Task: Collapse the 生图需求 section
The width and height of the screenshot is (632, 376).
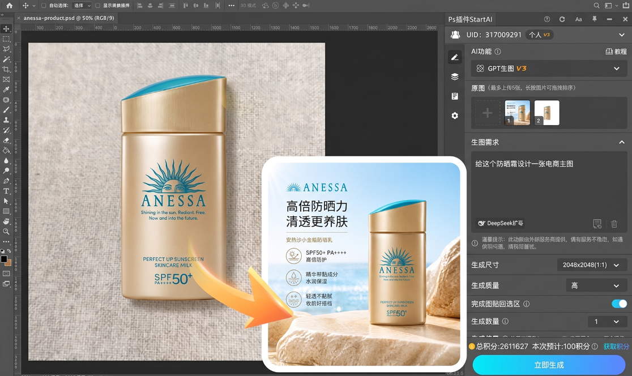Action: 621,142
